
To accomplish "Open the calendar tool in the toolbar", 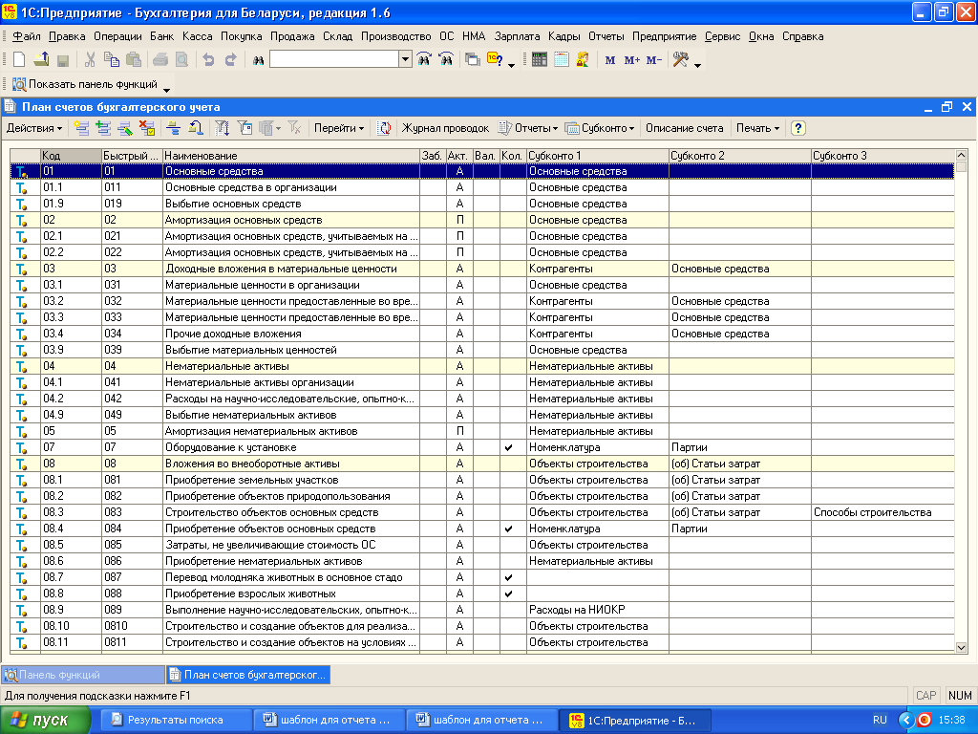I will click(x=561, y=59).
